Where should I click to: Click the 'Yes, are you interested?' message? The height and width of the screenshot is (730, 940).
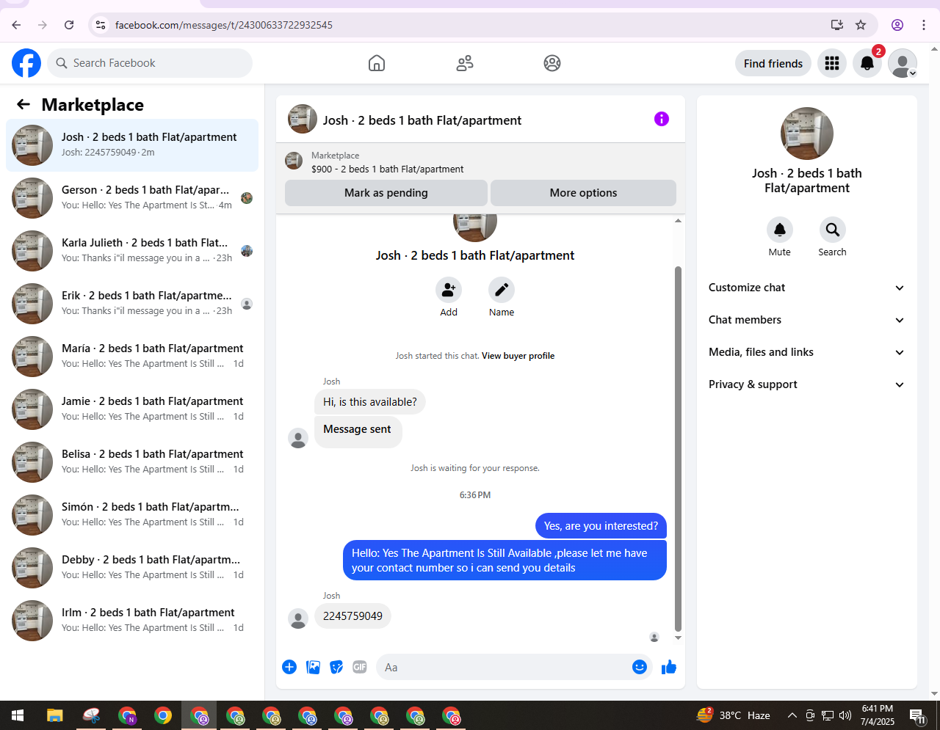(601, 526)
